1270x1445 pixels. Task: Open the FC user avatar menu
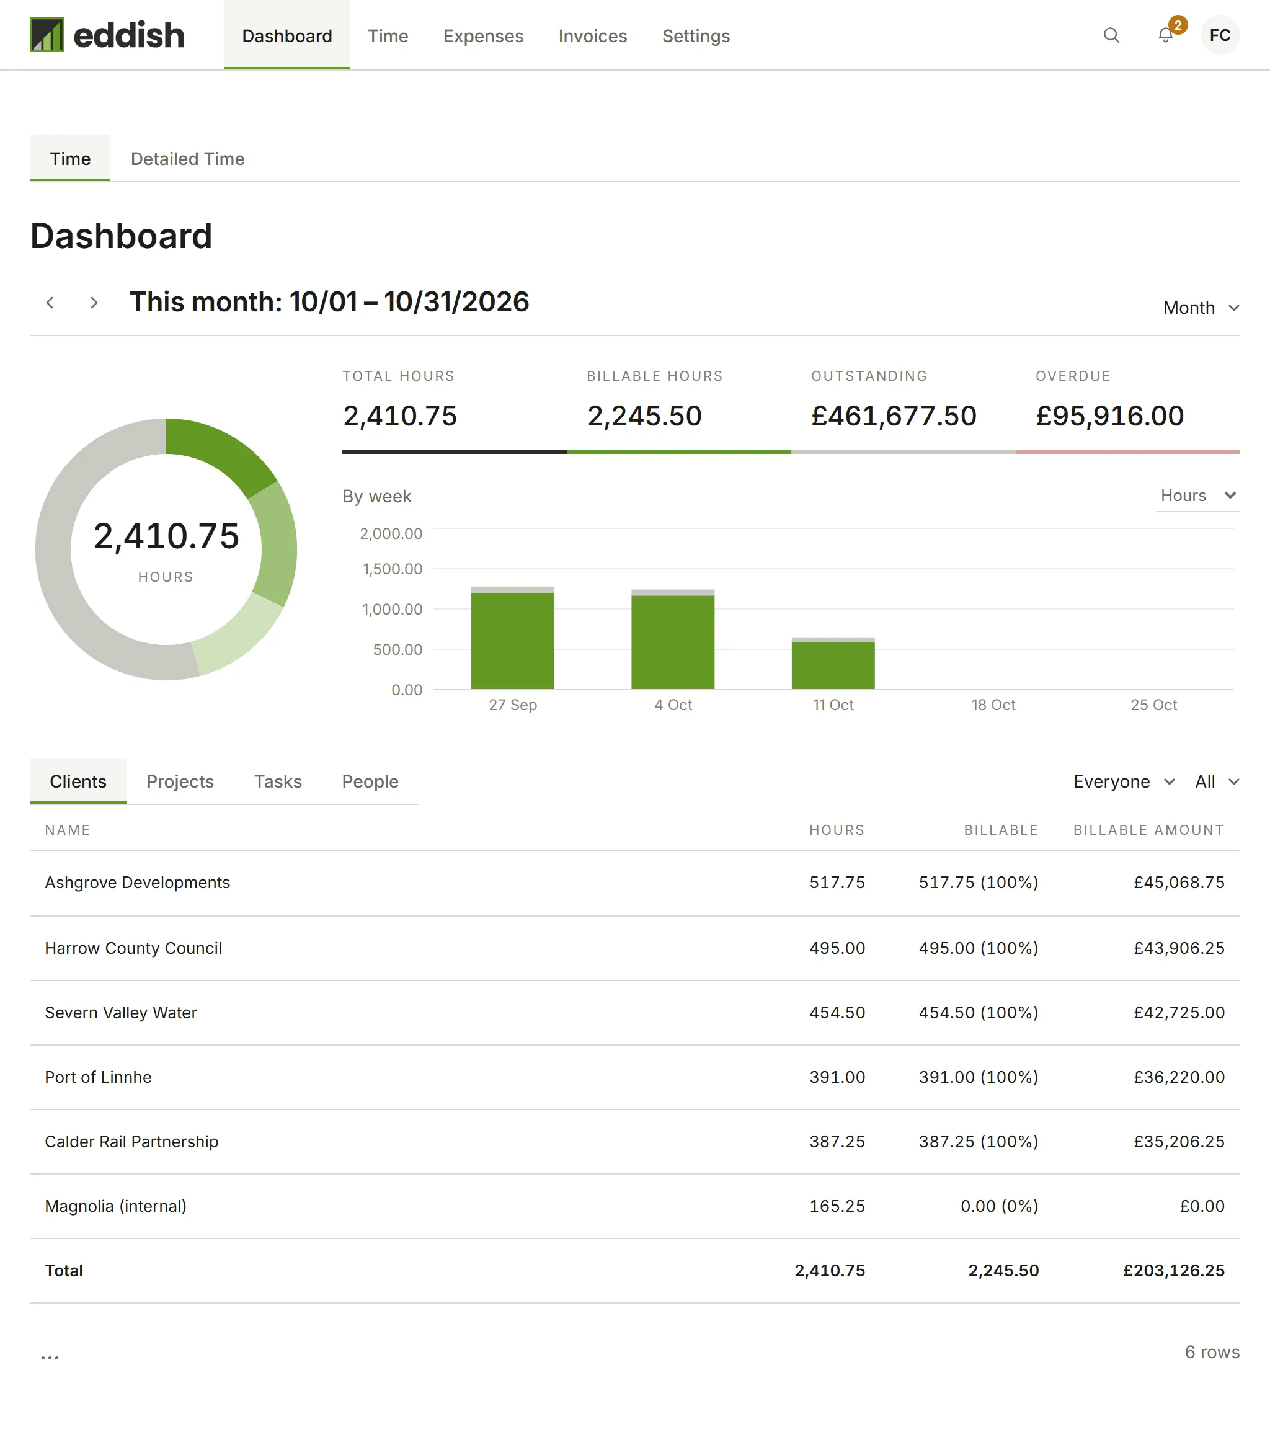(1220, 35)
